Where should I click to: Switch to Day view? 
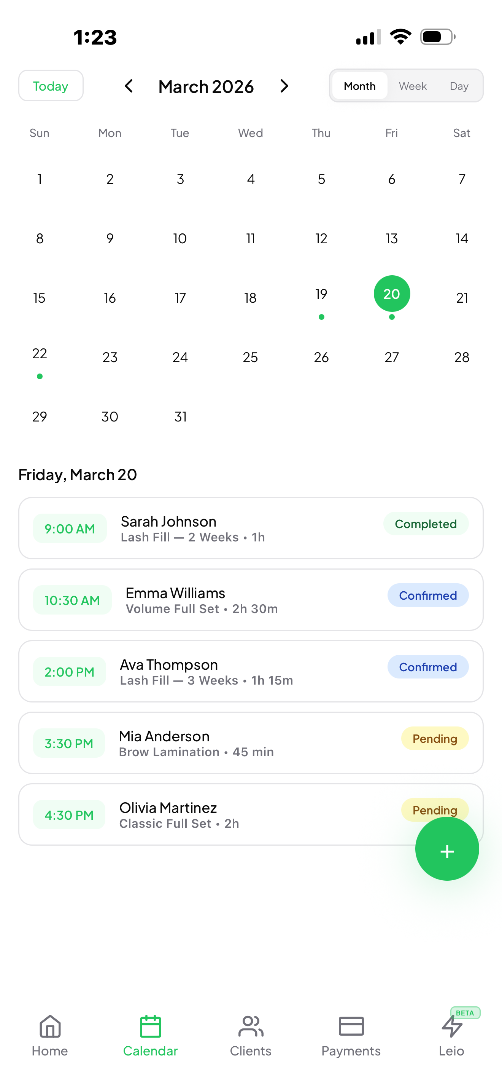pyautogui.click(x=459, y=86)
